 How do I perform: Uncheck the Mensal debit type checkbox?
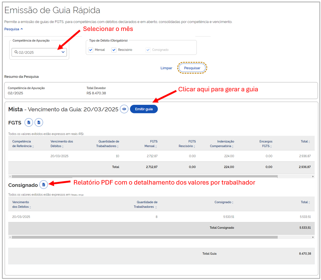[91, 50]
